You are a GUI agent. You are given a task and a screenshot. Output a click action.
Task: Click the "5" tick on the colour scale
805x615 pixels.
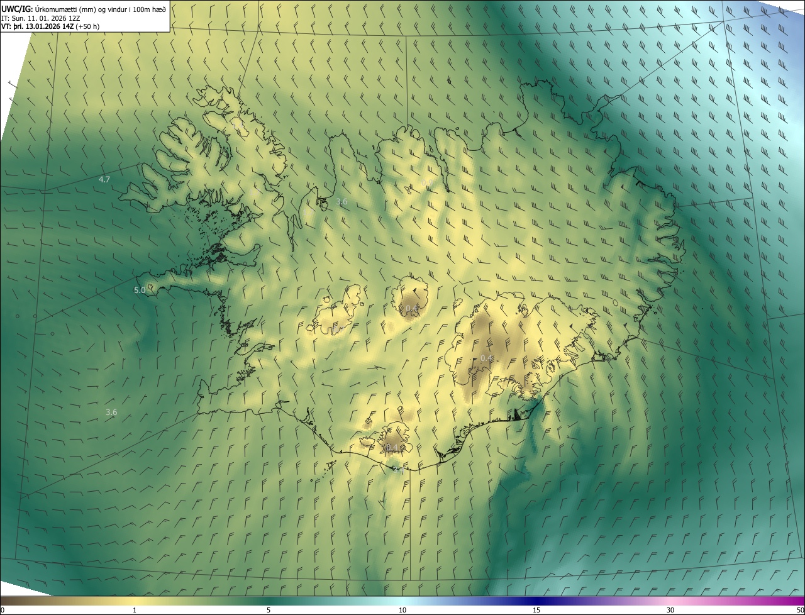click(x=269, y=610)
